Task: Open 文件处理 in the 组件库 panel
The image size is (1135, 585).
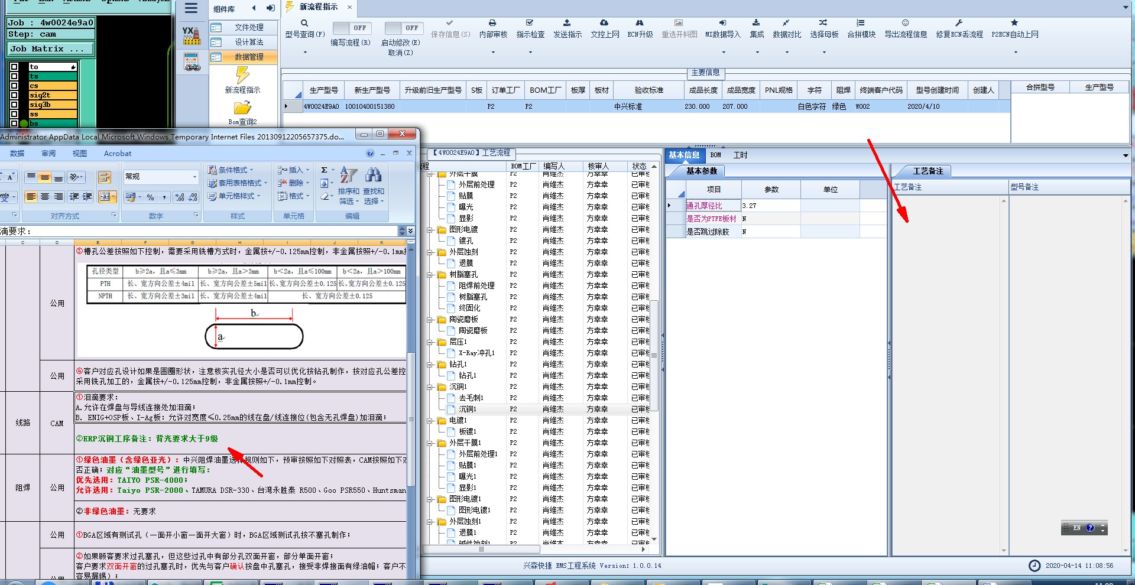Action: [243, 27]
